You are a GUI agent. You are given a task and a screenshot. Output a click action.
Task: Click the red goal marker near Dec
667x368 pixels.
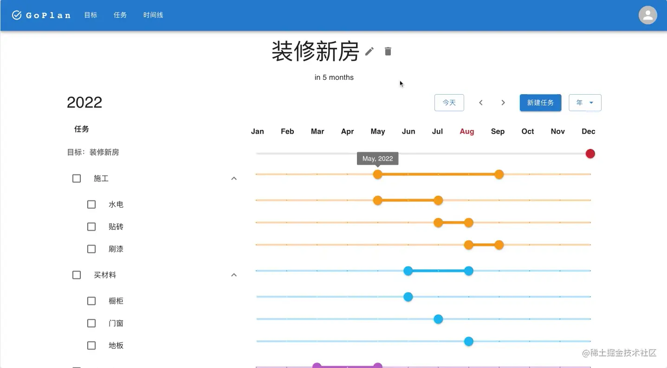click(x=590, y=154)
